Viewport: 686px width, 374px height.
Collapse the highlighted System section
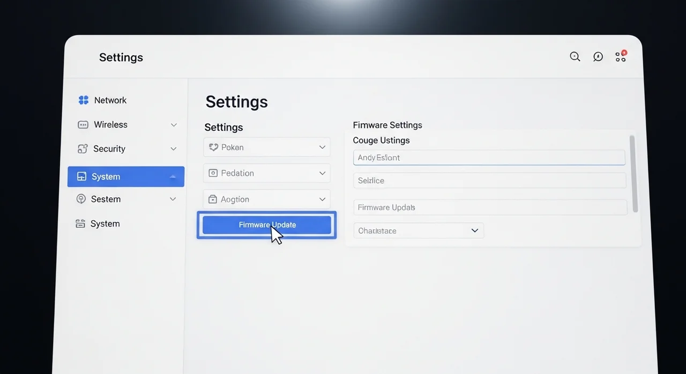[173, 177]
